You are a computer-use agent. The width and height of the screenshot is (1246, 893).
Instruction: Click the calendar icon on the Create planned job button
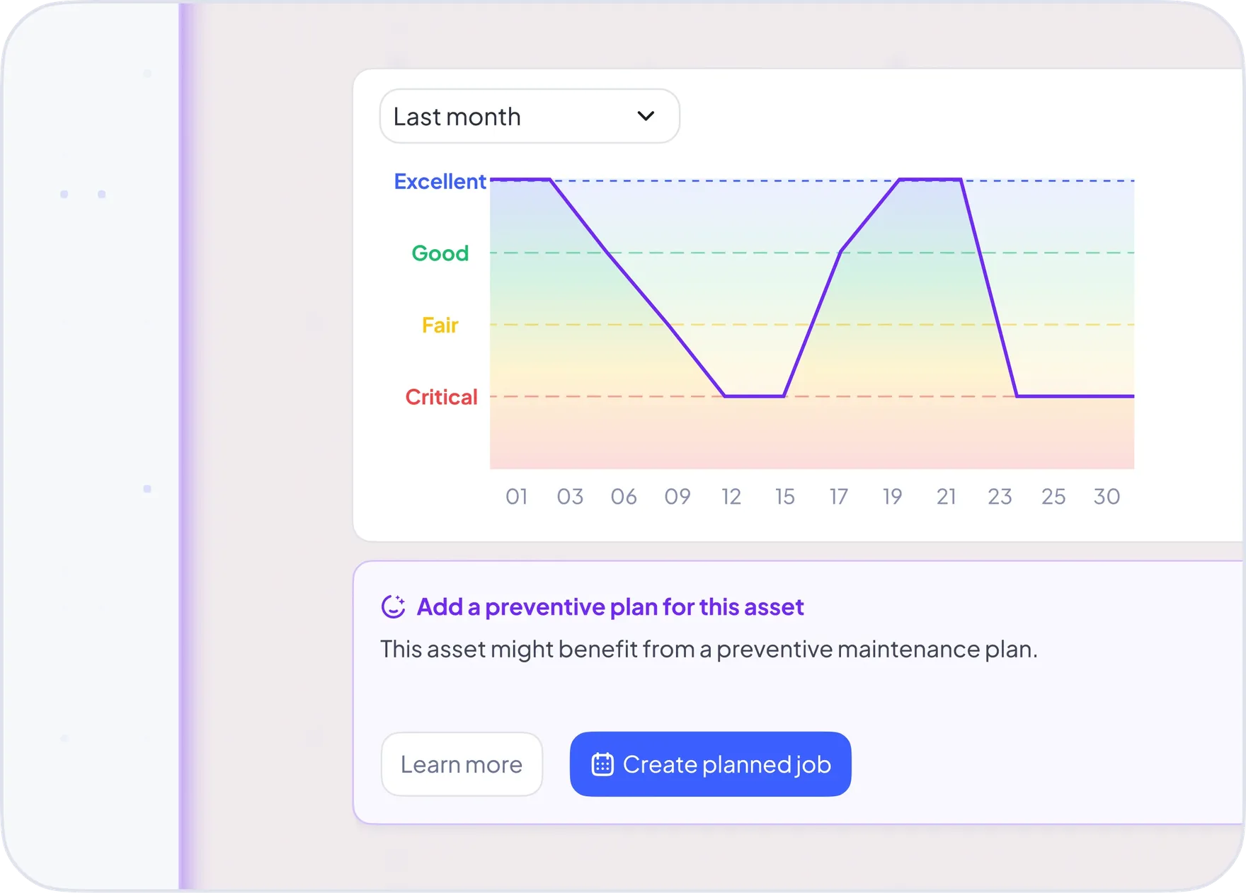602,764
